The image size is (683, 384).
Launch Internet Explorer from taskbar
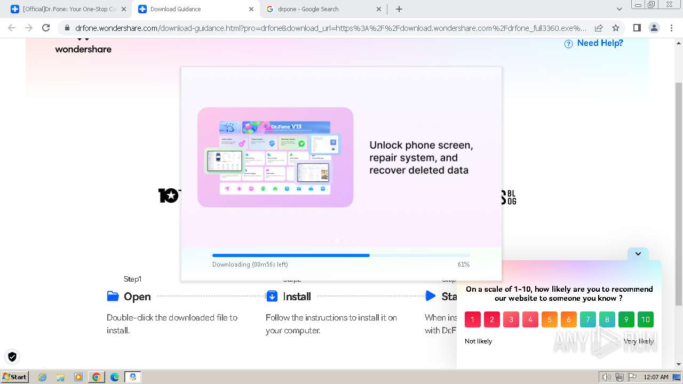43,377
